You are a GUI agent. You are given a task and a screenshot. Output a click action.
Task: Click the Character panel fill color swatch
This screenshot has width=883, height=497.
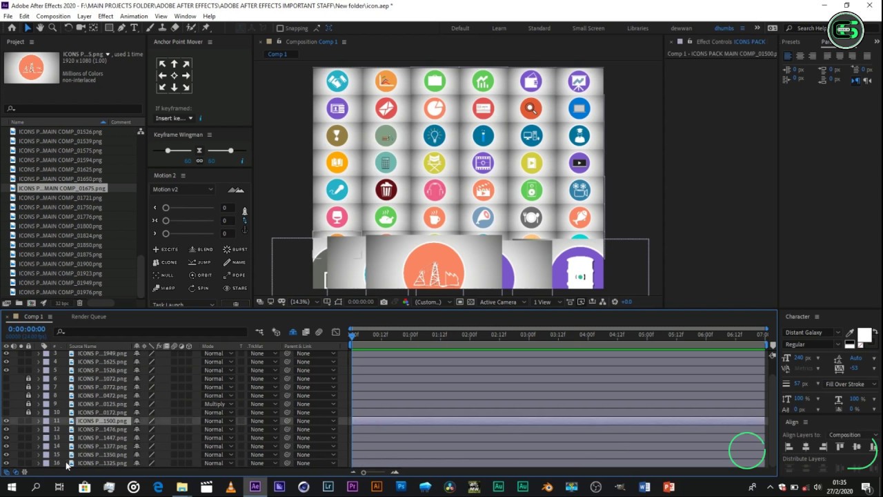tap(864, 335)
